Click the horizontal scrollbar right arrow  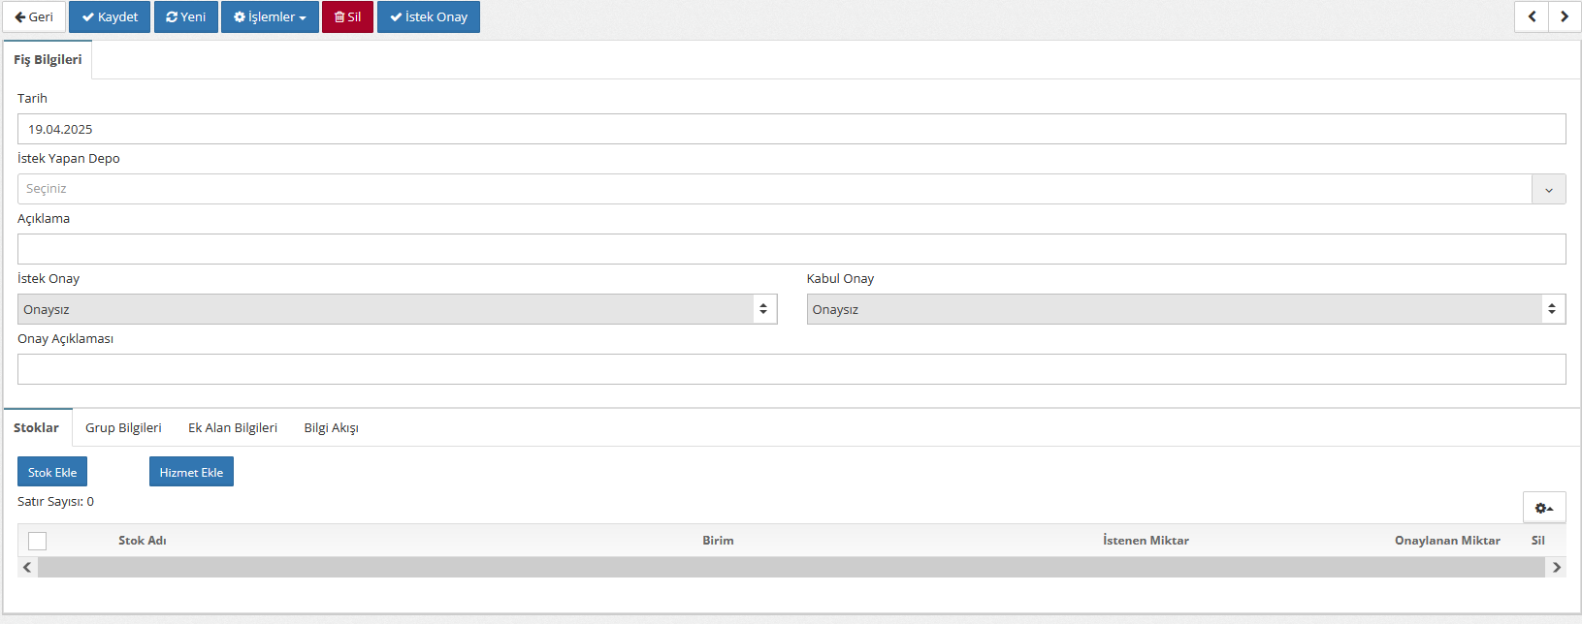1556,567
